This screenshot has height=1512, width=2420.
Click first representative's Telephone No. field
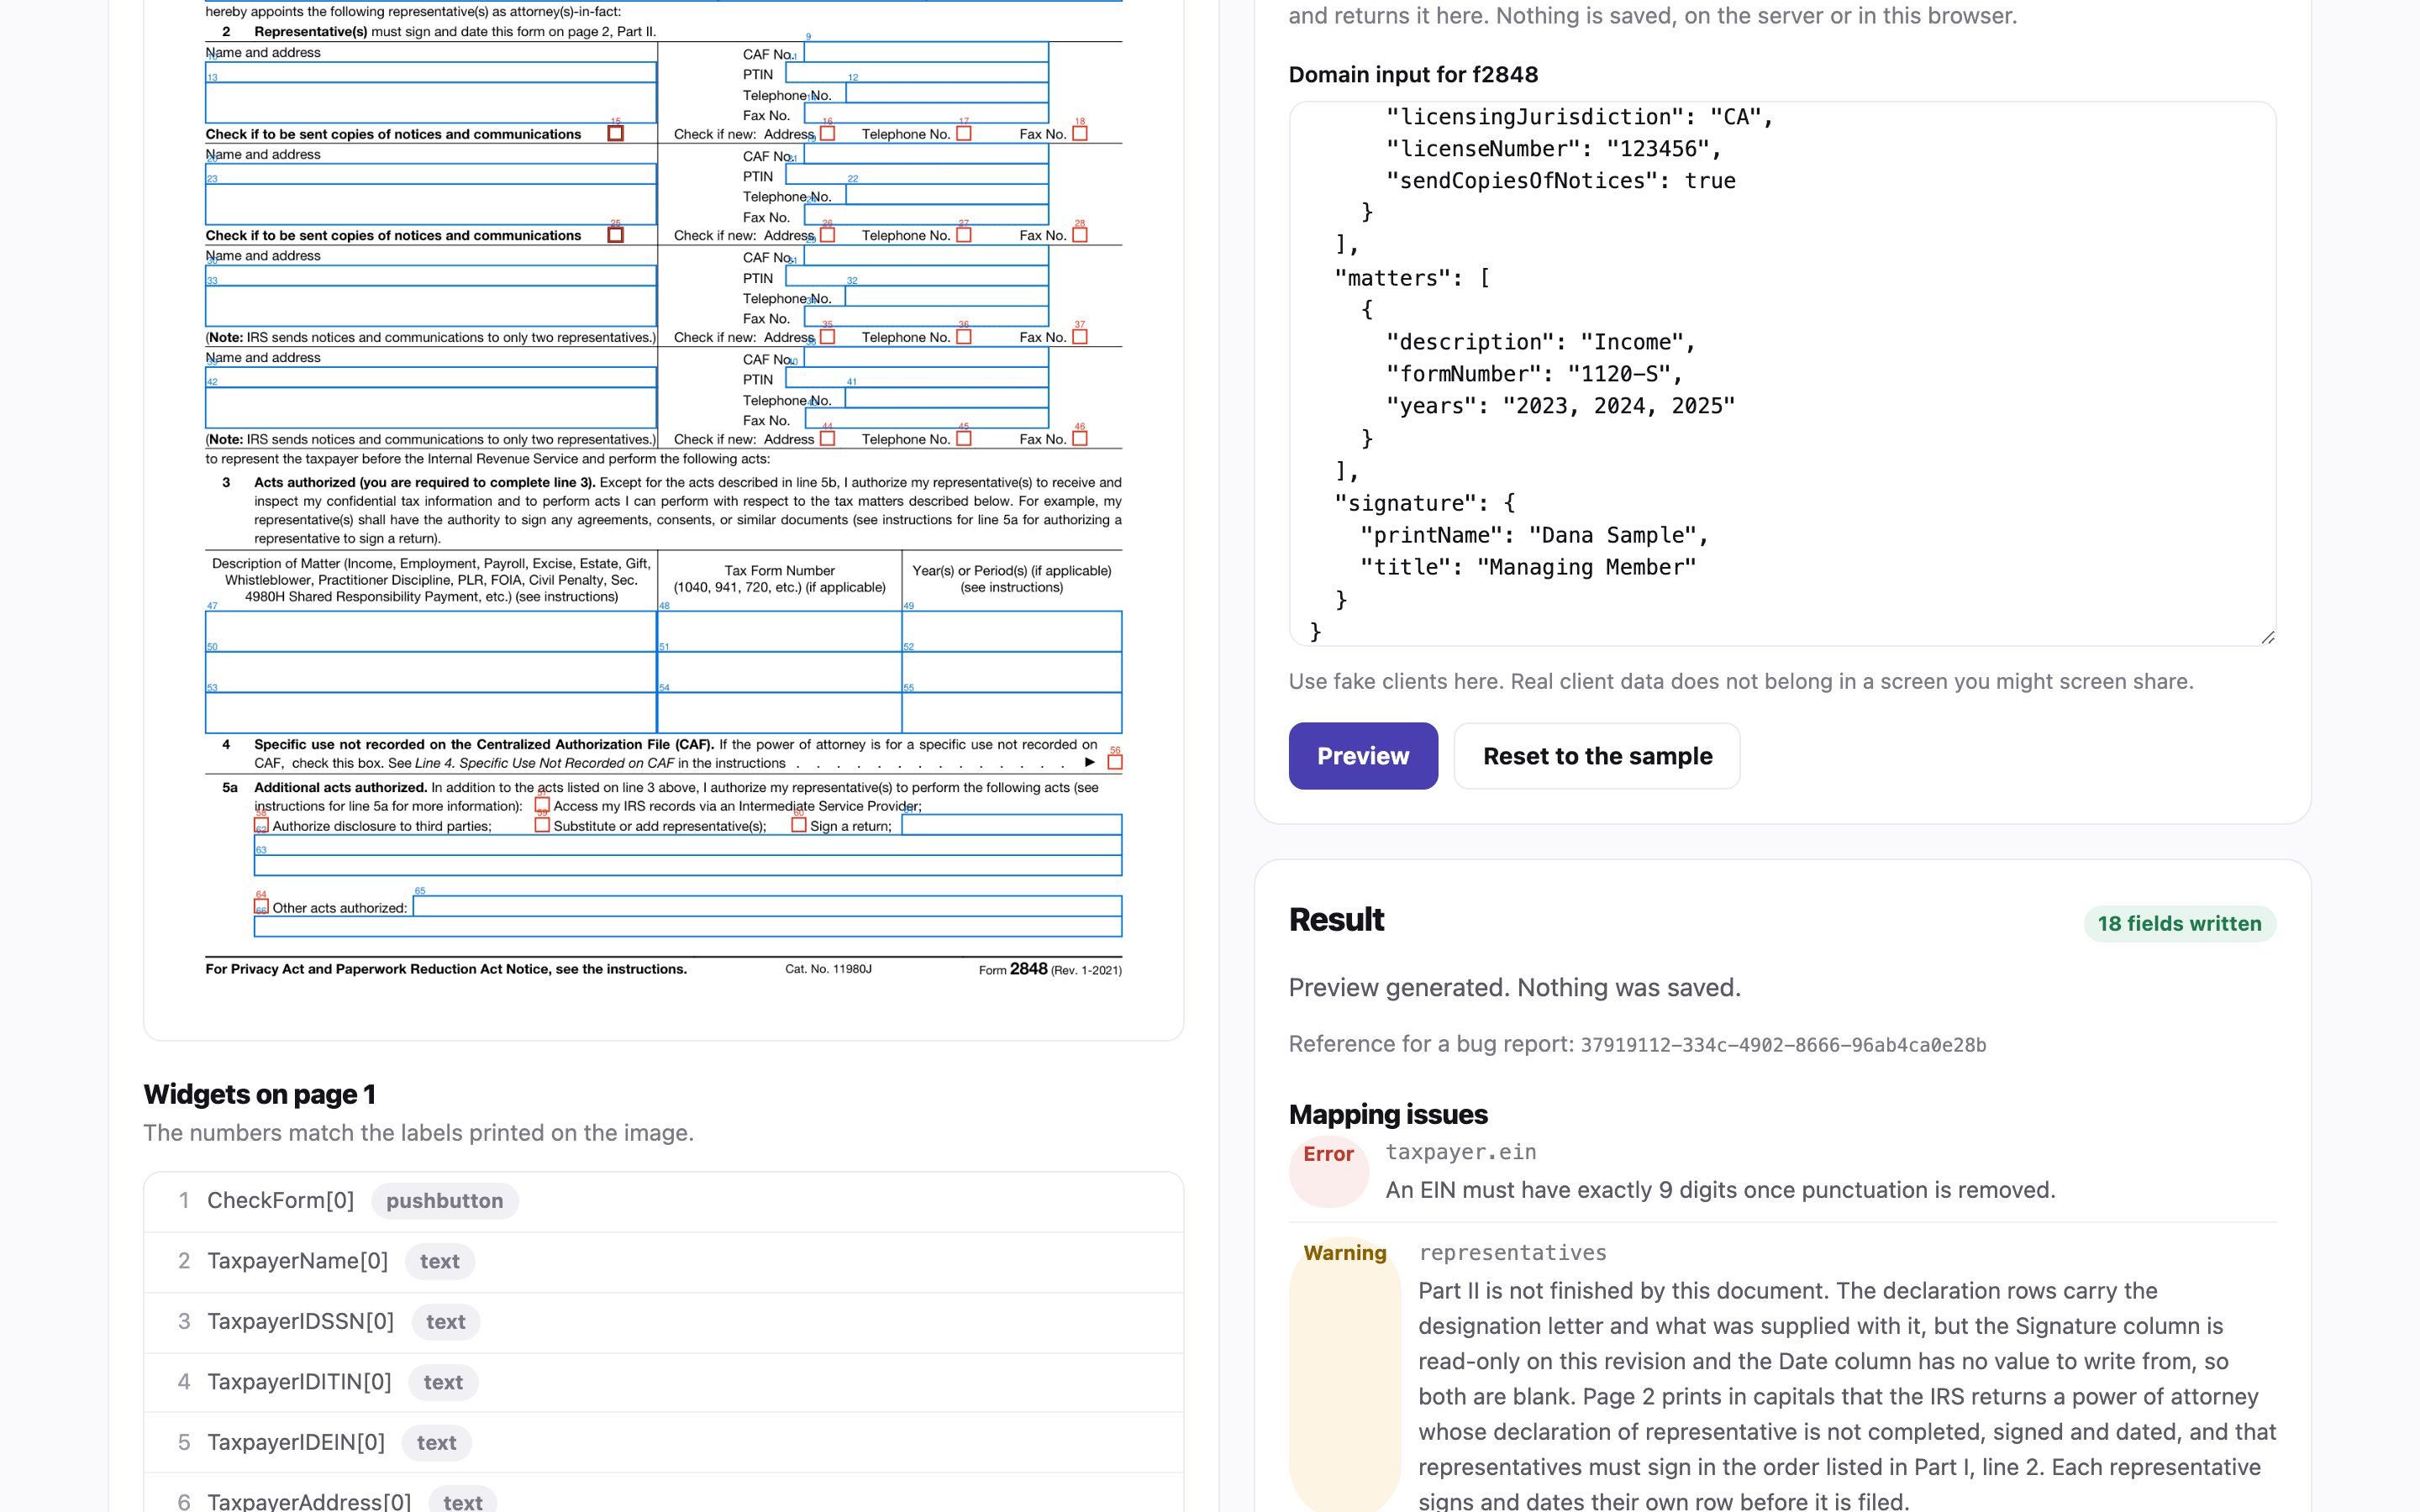pos(947,93)
